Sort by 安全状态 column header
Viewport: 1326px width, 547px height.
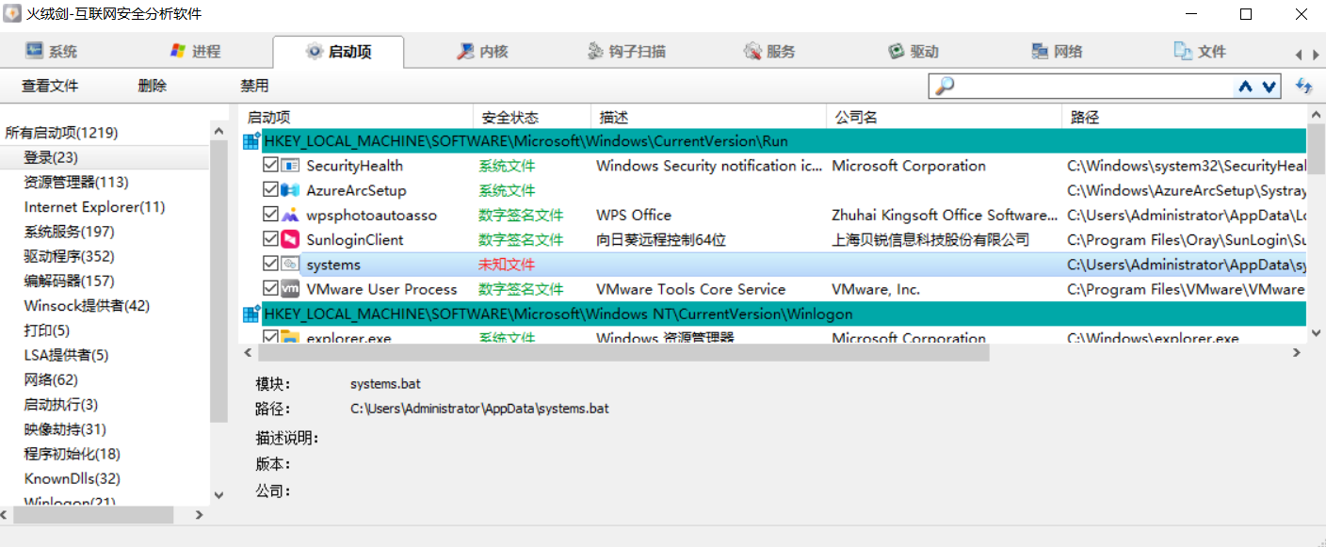coord(532,117)
